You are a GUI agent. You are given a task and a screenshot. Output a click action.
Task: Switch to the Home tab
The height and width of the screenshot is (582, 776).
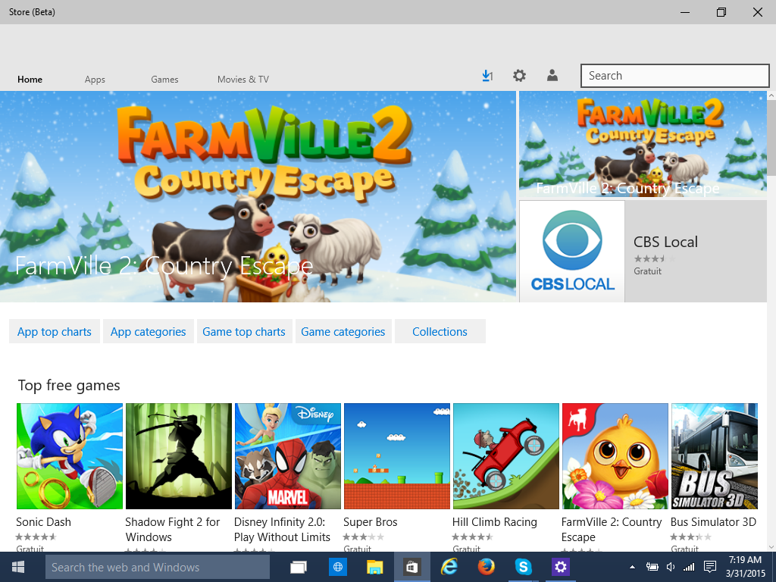pyautogui.click(x=30, y=79)
